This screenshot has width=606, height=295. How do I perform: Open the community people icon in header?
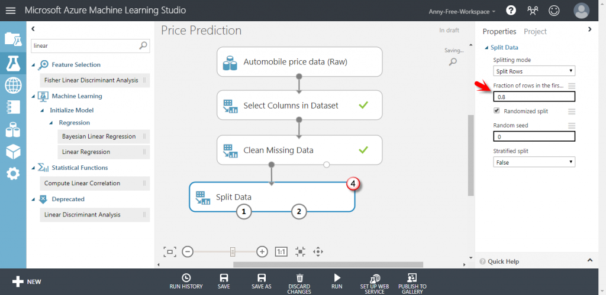tap(533, 11)
